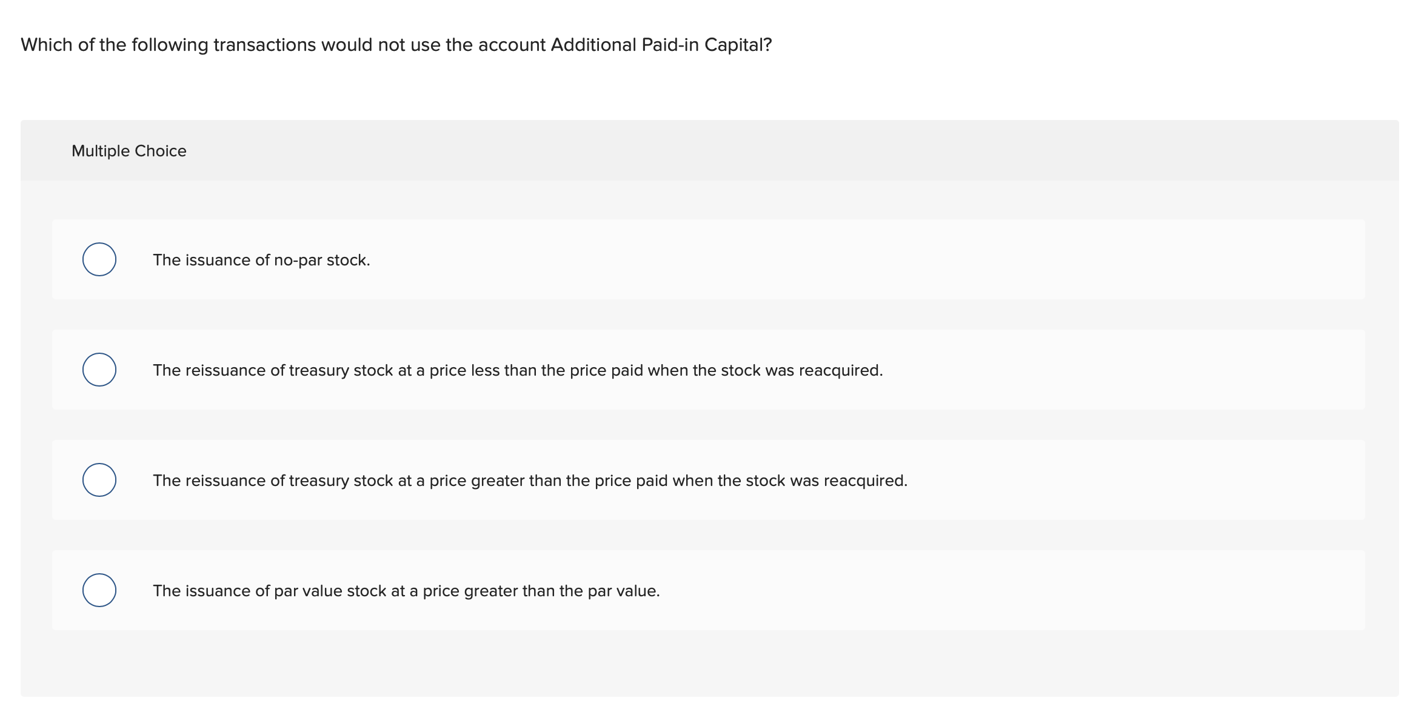Select the radio button beside treasury stock reissued below cost
The width and height of the screenshot is (1404, 715).
point(99,370)
